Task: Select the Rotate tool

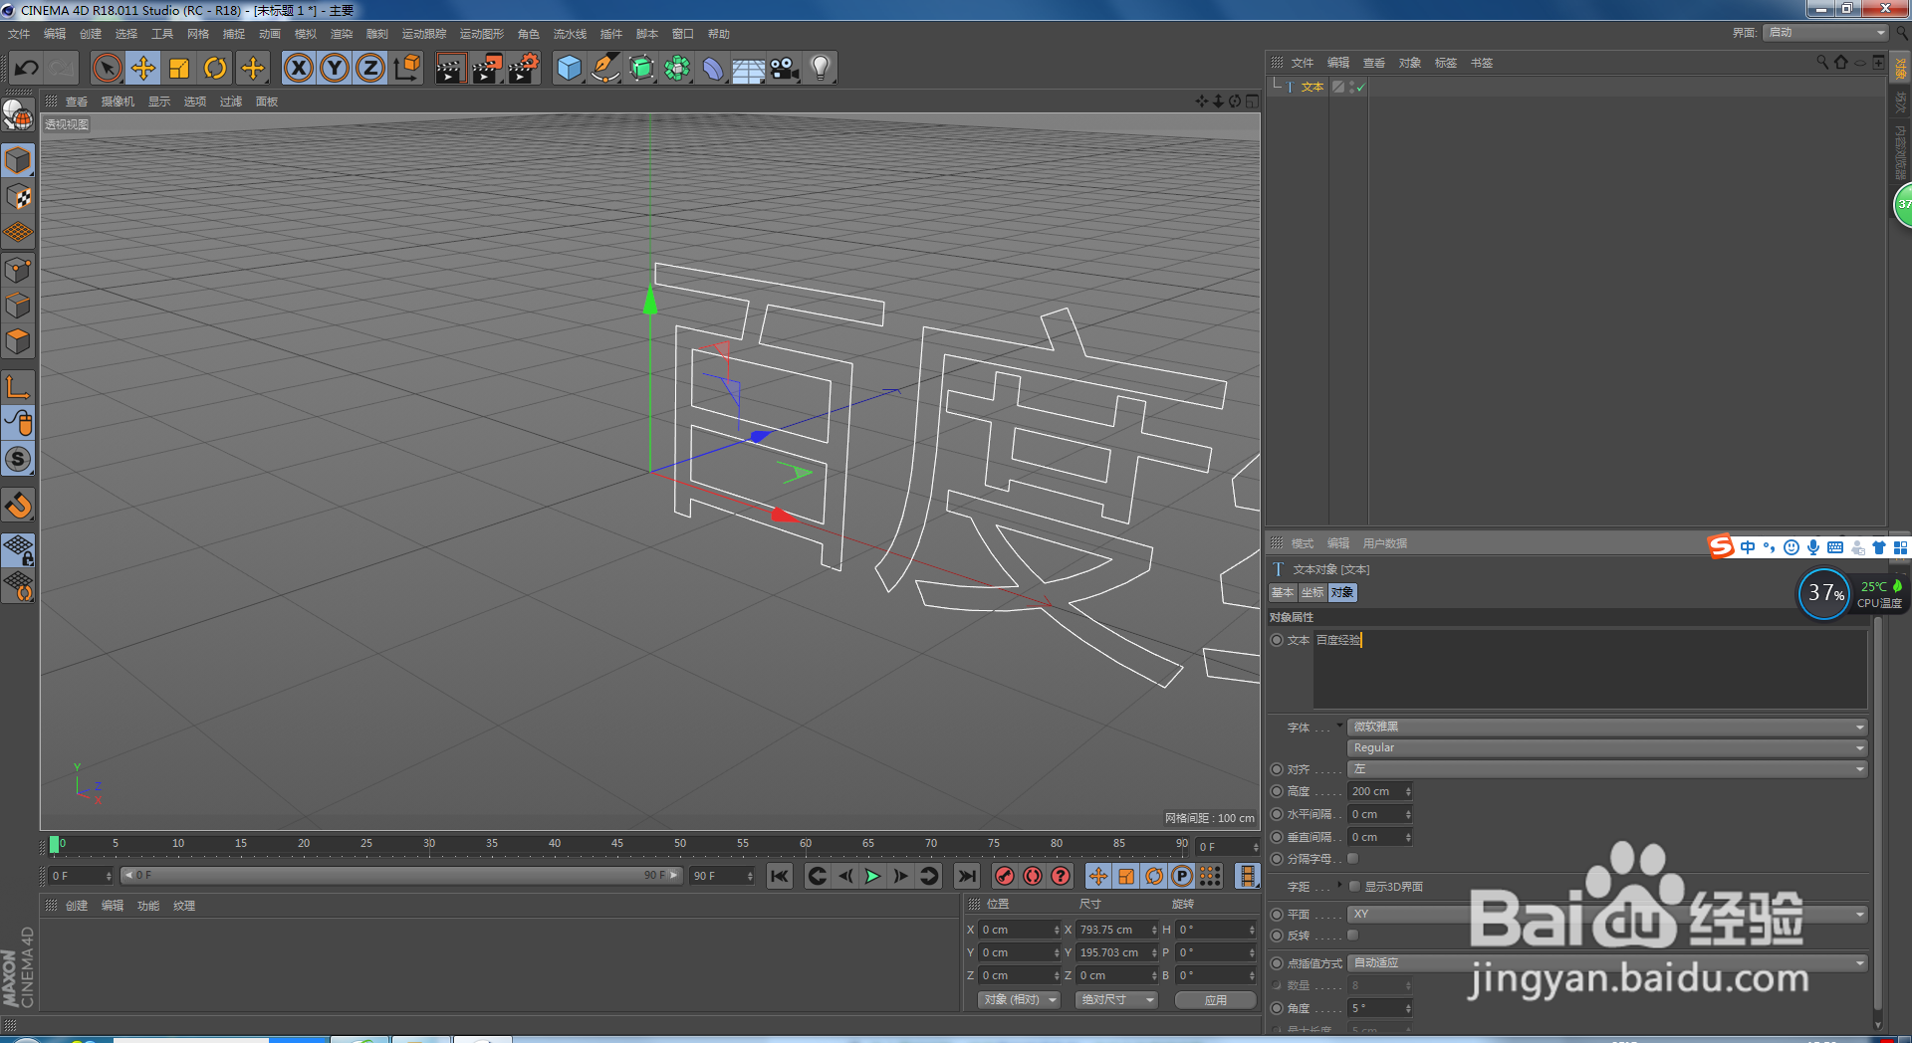Action: pyautogui.click(x=215, y=68)
